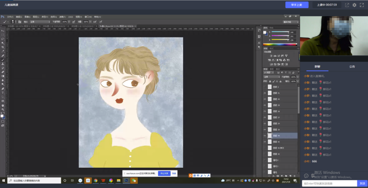This screenshot has height=188, width=368.
Task: Open brush opacity 不透明度 dropdown arrow in options bar
Action: [x=69, y=22]
